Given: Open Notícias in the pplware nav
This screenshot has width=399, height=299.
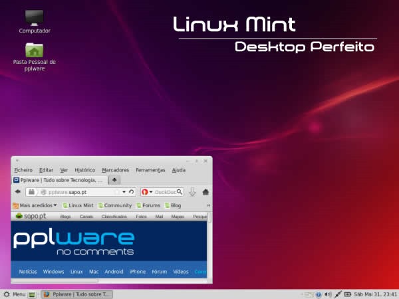Looking at the screenshot, I should 28,272.
